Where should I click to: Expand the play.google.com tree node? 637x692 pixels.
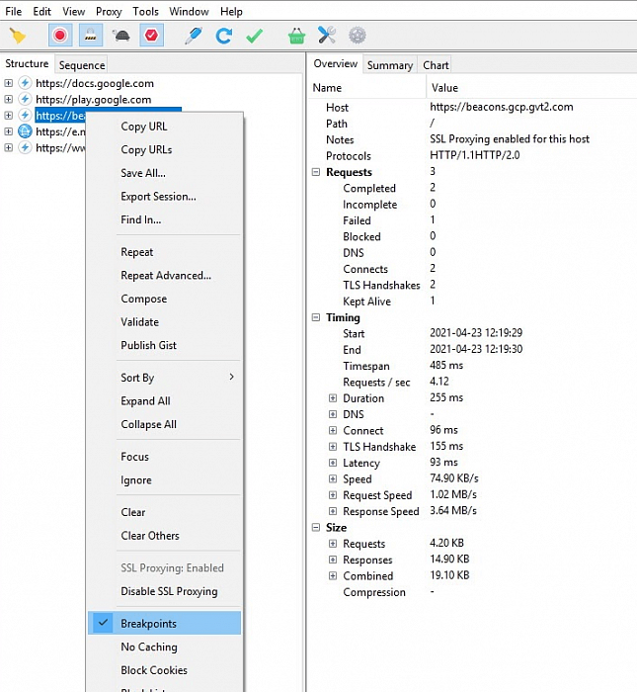(8, 99)
